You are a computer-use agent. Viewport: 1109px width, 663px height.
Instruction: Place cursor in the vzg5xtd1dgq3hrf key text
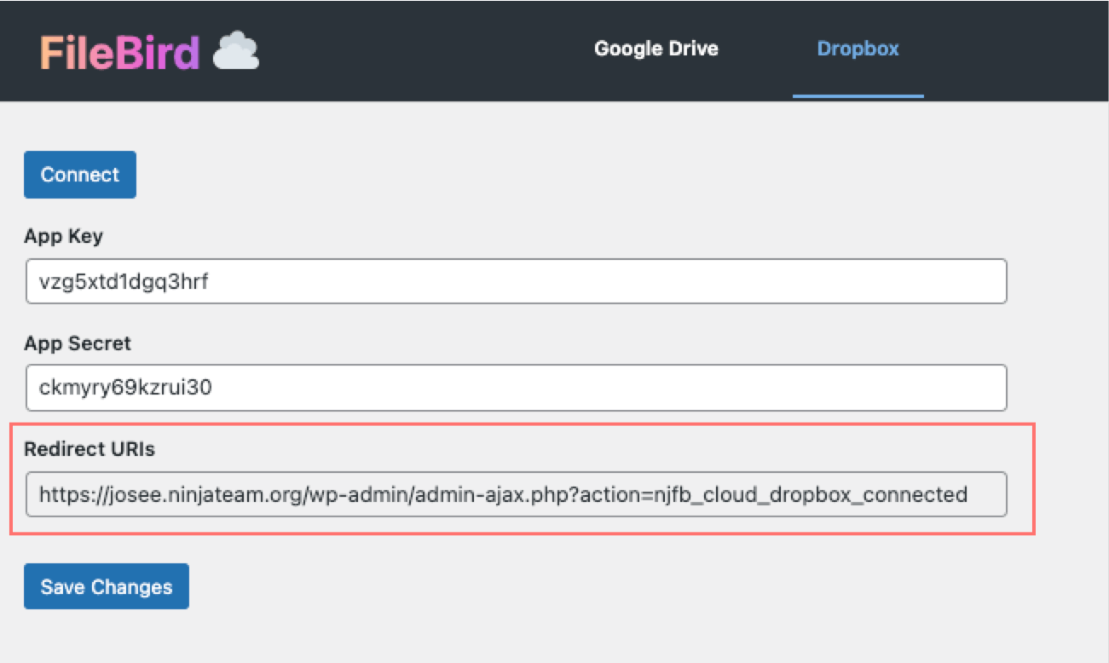coord(124,282)
